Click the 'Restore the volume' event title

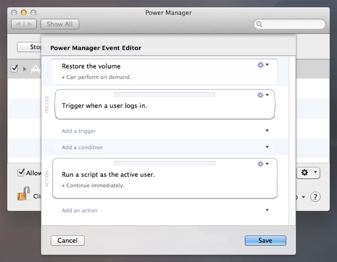coord(91,66)
